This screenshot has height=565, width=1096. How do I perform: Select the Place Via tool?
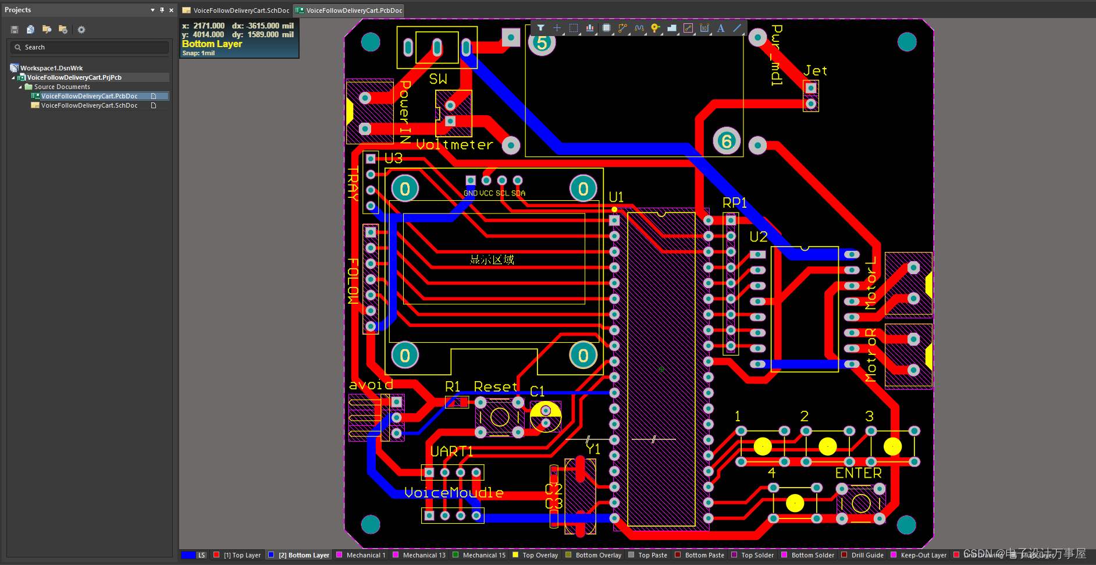click(x=655, y=28)
